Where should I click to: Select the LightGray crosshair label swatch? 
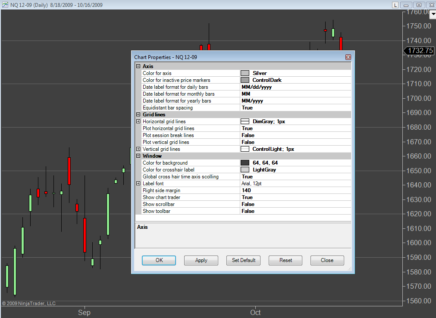[x=245, y=170]
